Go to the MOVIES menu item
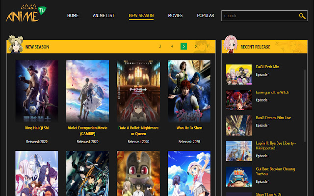Image resolution: width=314 pixels, height=196 pixels. click(x=175, y=15)
